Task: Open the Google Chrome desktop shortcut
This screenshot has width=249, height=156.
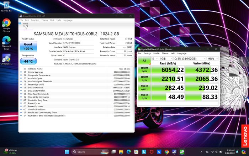Action: click(6, 25)
